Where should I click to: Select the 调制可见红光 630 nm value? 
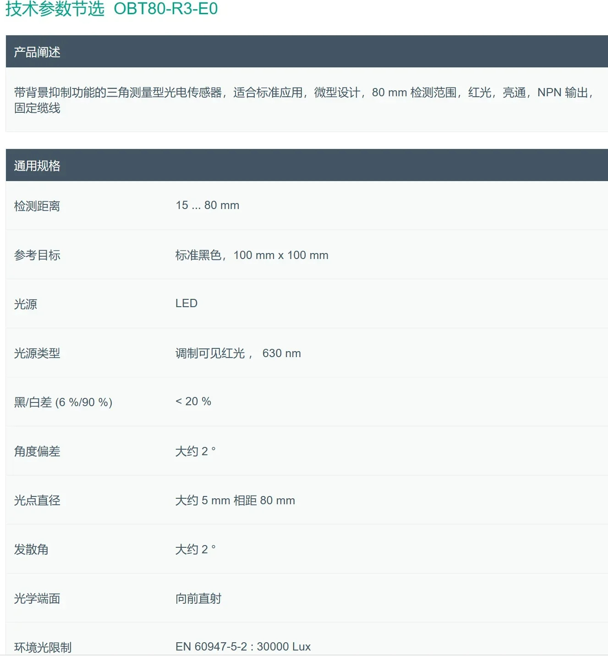(x=238, y=353)
